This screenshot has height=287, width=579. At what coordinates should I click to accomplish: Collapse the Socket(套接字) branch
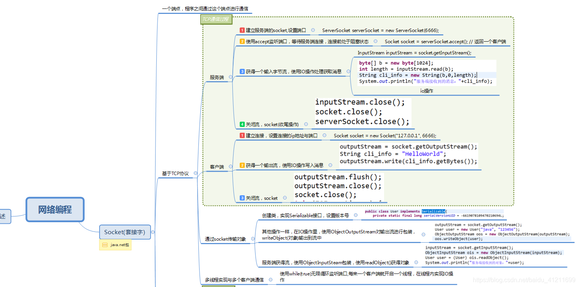(153, 232)
